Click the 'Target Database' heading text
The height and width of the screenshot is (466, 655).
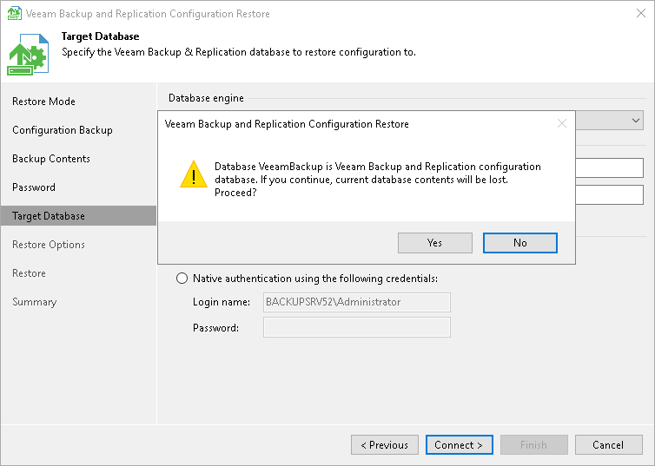click(x=100, y=36)
